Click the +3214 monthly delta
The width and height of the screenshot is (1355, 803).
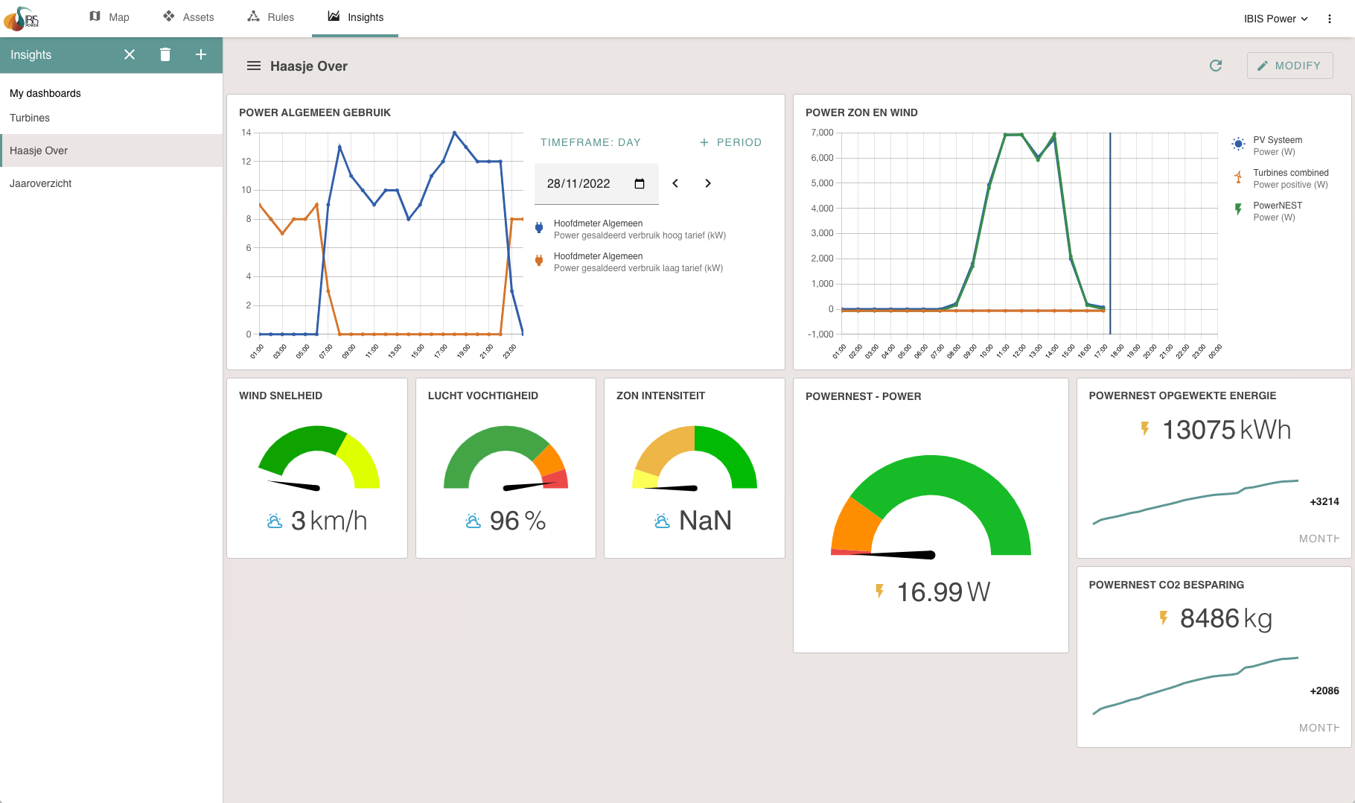pyautogui.click(x=1324, y=501)
